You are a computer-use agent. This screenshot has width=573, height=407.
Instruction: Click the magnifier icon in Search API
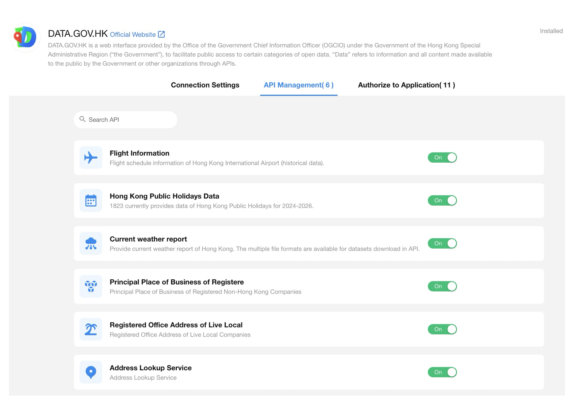82,119
